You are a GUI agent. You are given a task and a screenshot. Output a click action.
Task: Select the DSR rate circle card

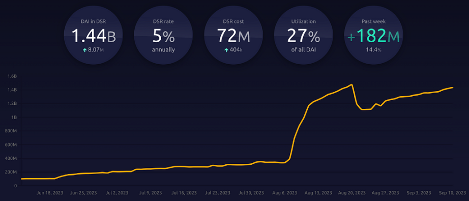pyautogui.click(x=163, y=35)
